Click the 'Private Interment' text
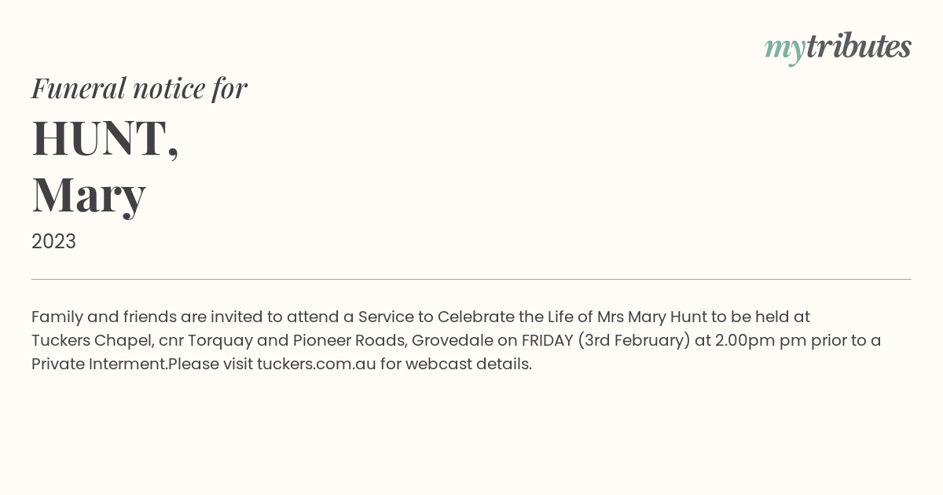The height and width of the screenshot is (495, 943). (x=99, y=364)
